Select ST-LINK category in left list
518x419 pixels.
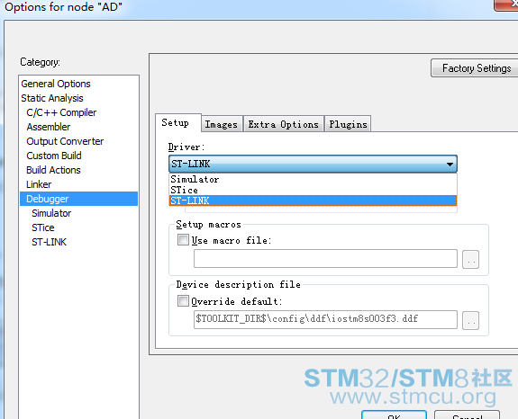pyautogui.click(x=49, y=242)
